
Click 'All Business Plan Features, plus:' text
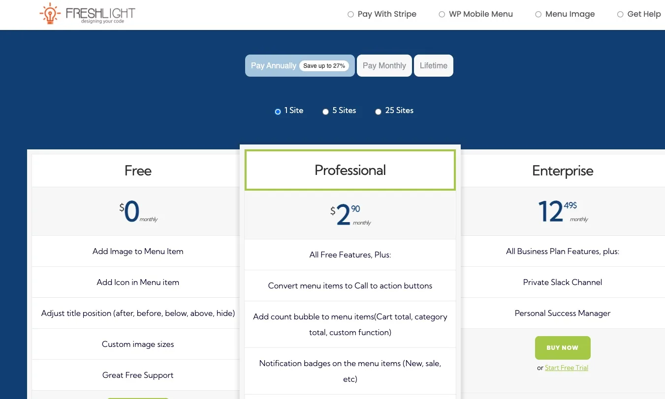tap(563, 251)
